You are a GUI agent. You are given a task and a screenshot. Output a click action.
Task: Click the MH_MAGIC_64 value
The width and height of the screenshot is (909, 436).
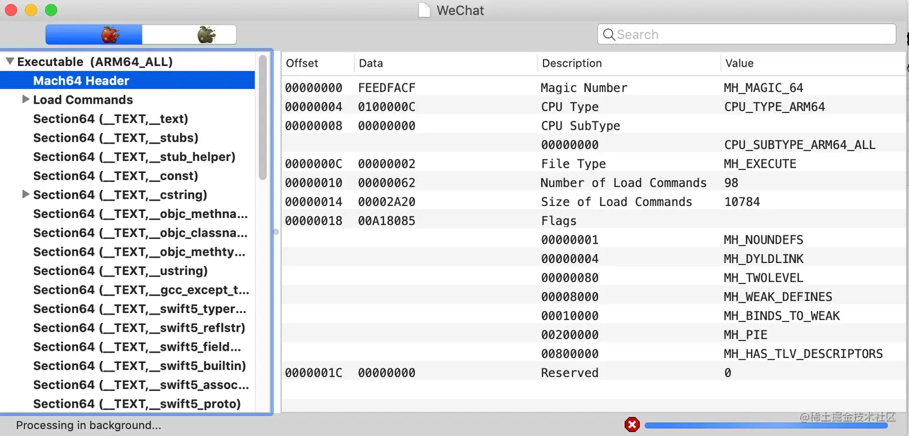[x=764, y=88]
